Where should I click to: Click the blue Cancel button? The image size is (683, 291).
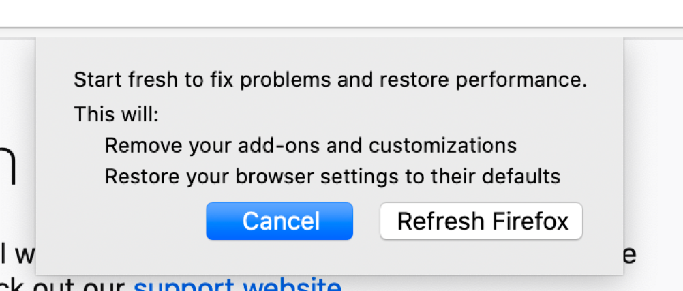[279, 221]
